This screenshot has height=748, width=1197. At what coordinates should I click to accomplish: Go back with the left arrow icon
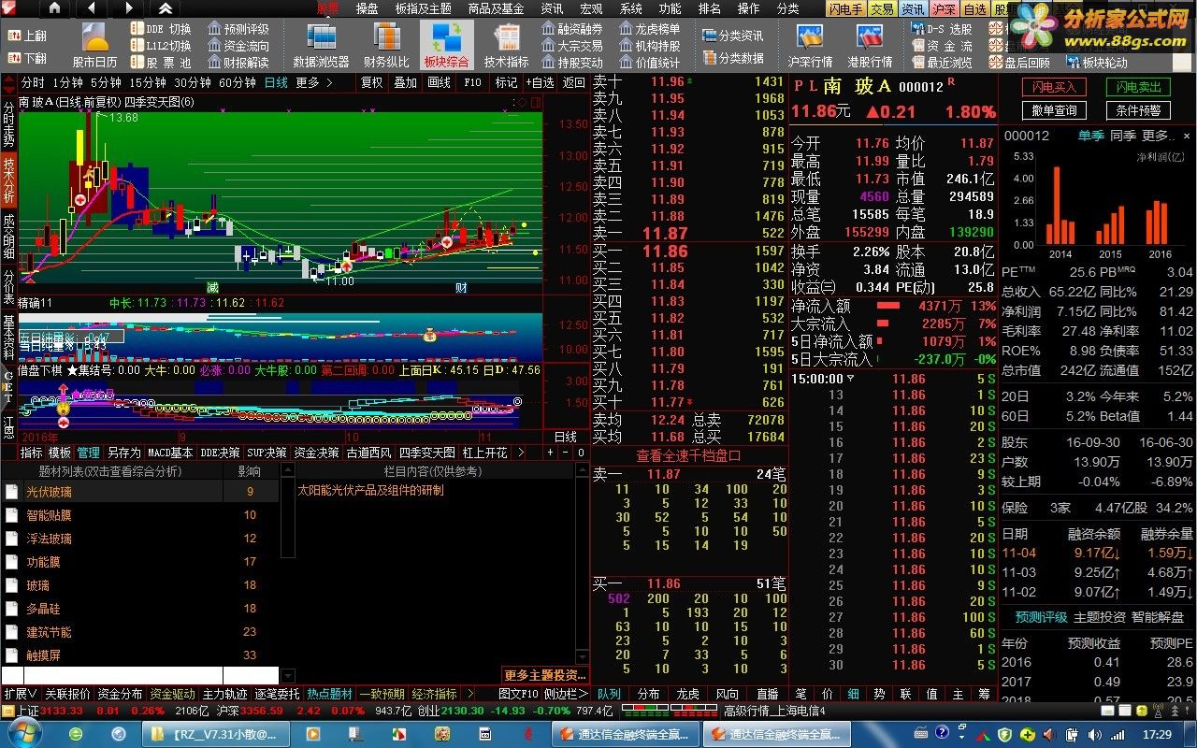[x=91, y=8]
